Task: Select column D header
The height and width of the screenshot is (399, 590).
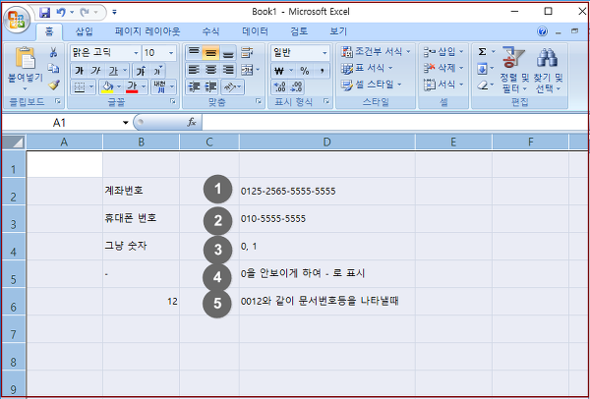Action: (327, 142)
